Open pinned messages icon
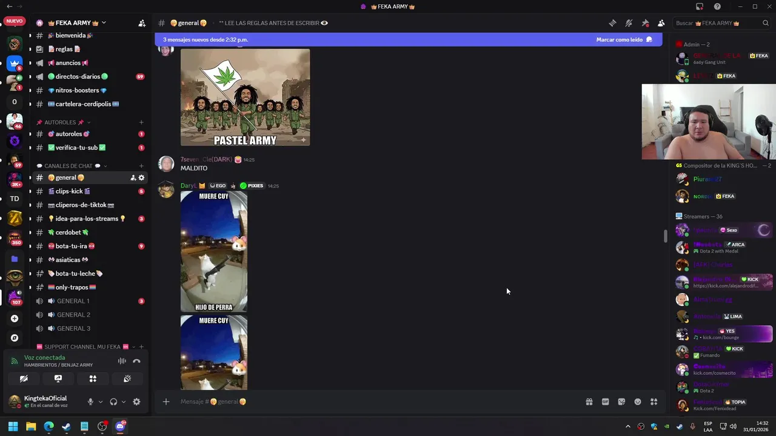Screen dimensions: 776x436 pyautogui.click(x=645, y=23)
